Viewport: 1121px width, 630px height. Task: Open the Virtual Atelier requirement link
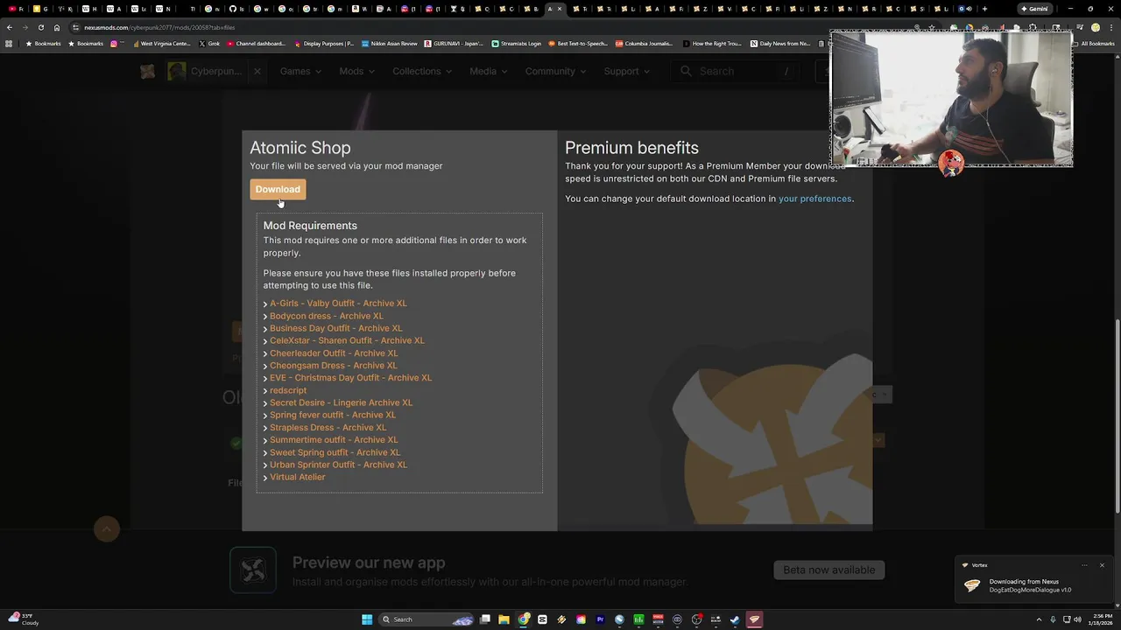coord(297,477)
